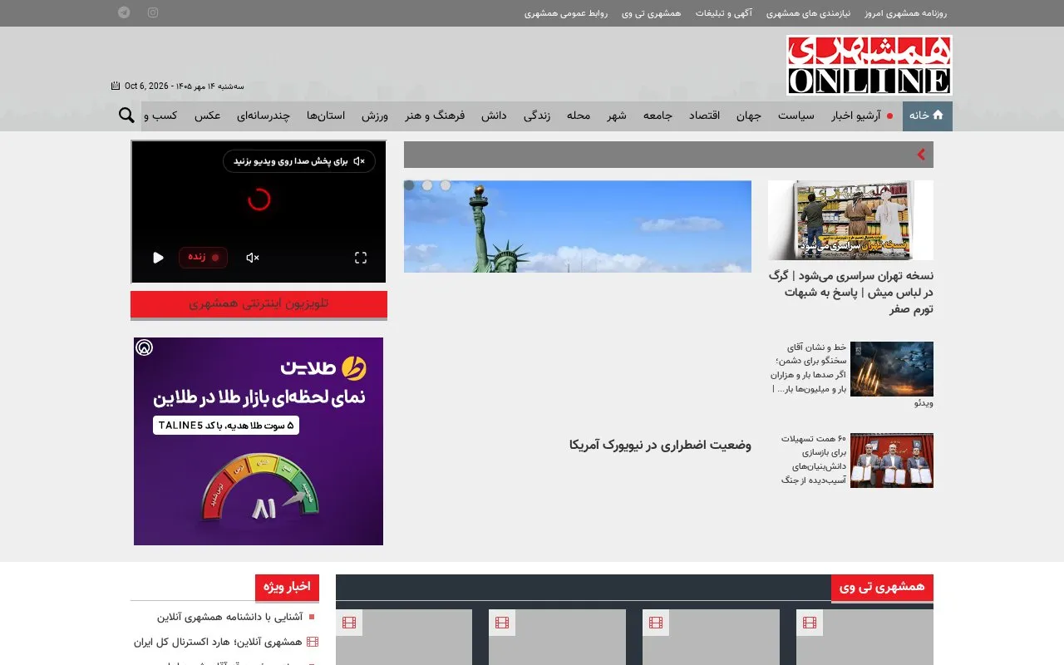
Task: Open the ورزش menu item
Action: (x=375, y=116)
